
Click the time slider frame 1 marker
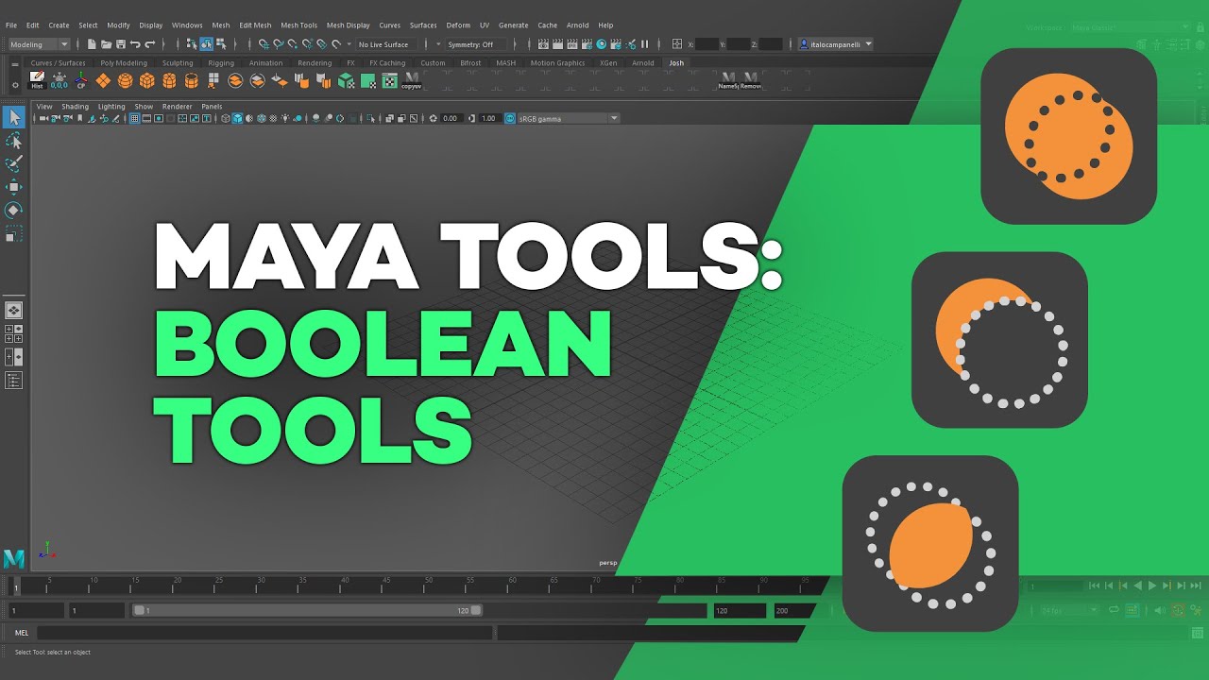[x=16, y=587]
